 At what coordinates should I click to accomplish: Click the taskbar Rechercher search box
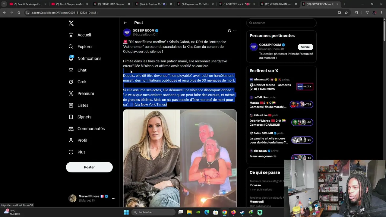153,212
